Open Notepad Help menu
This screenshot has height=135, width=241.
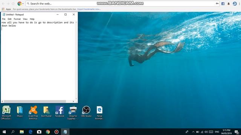point(32,19)
